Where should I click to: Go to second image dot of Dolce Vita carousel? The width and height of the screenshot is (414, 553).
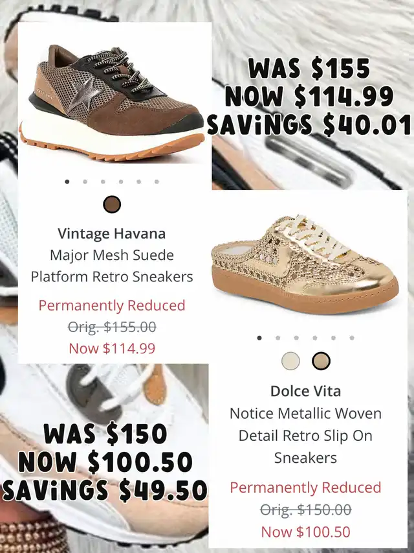(x=278, y=338)
